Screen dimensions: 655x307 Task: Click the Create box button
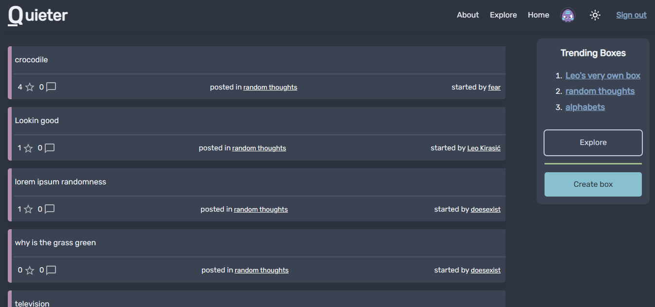coord(593,184)
